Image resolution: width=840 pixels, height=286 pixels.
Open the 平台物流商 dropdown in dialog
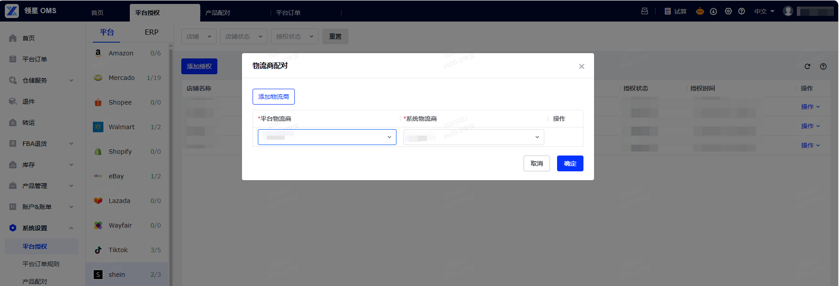pos(327,137)
